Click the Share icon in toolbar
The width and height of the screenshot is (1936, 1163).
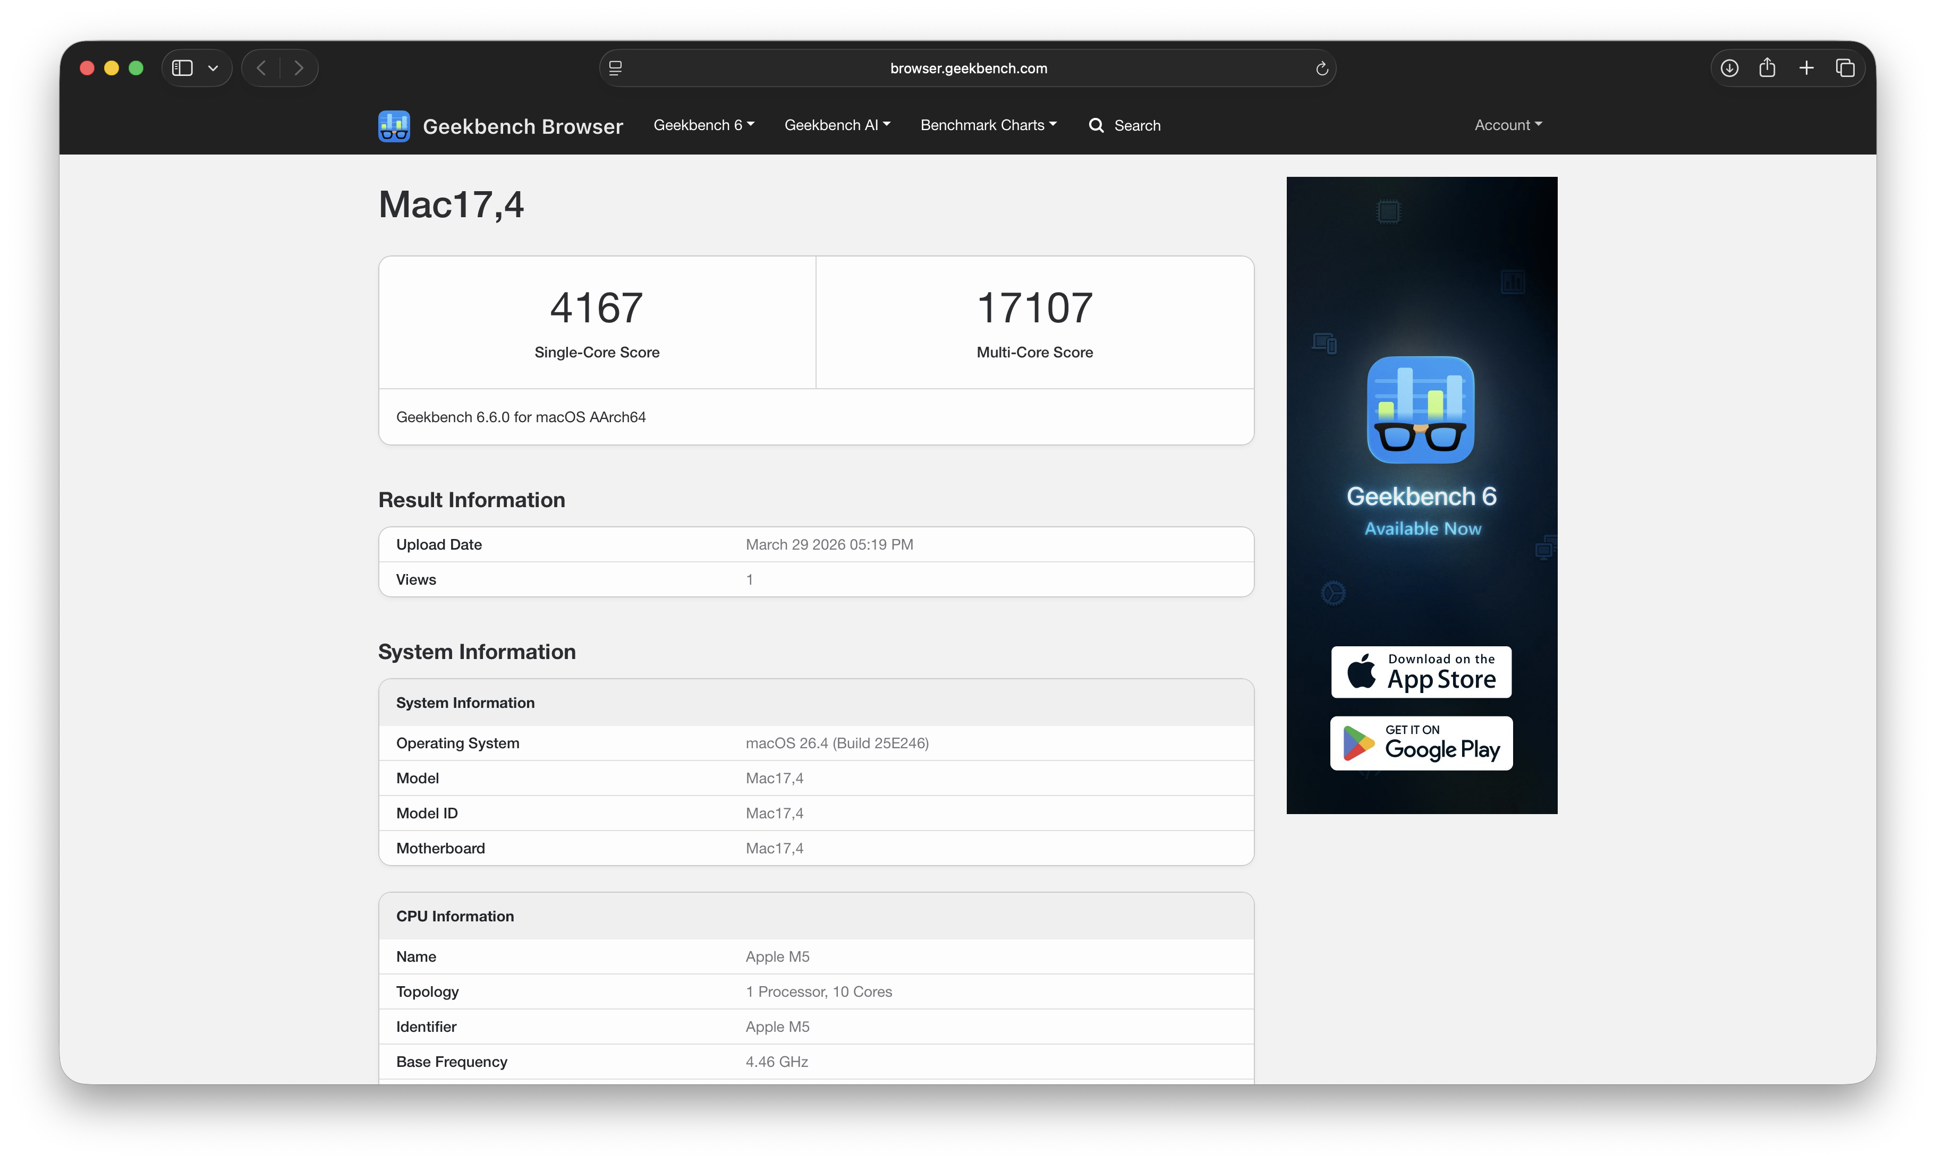[1767, 68]
